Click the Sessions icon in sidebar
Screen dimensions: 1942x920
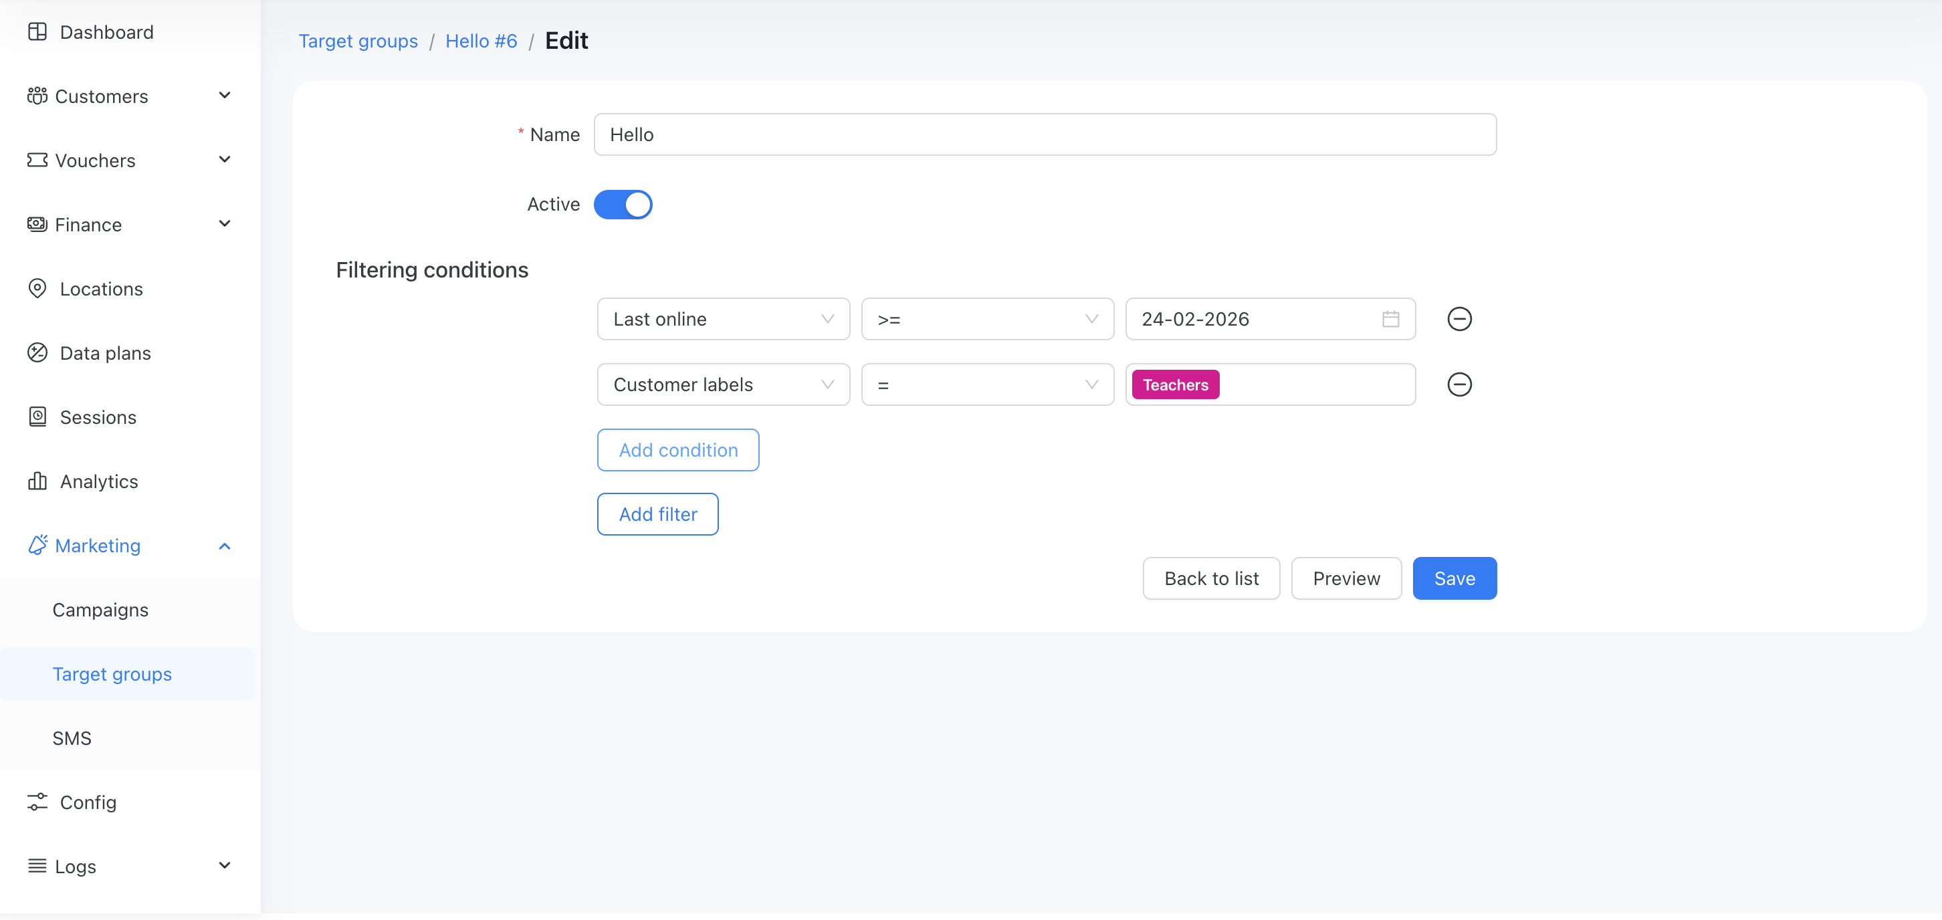click(37, 417)
